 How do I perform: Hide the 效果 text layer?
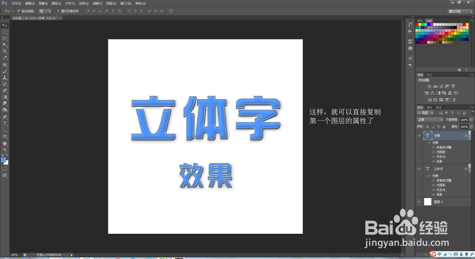(x=419, y=136)
